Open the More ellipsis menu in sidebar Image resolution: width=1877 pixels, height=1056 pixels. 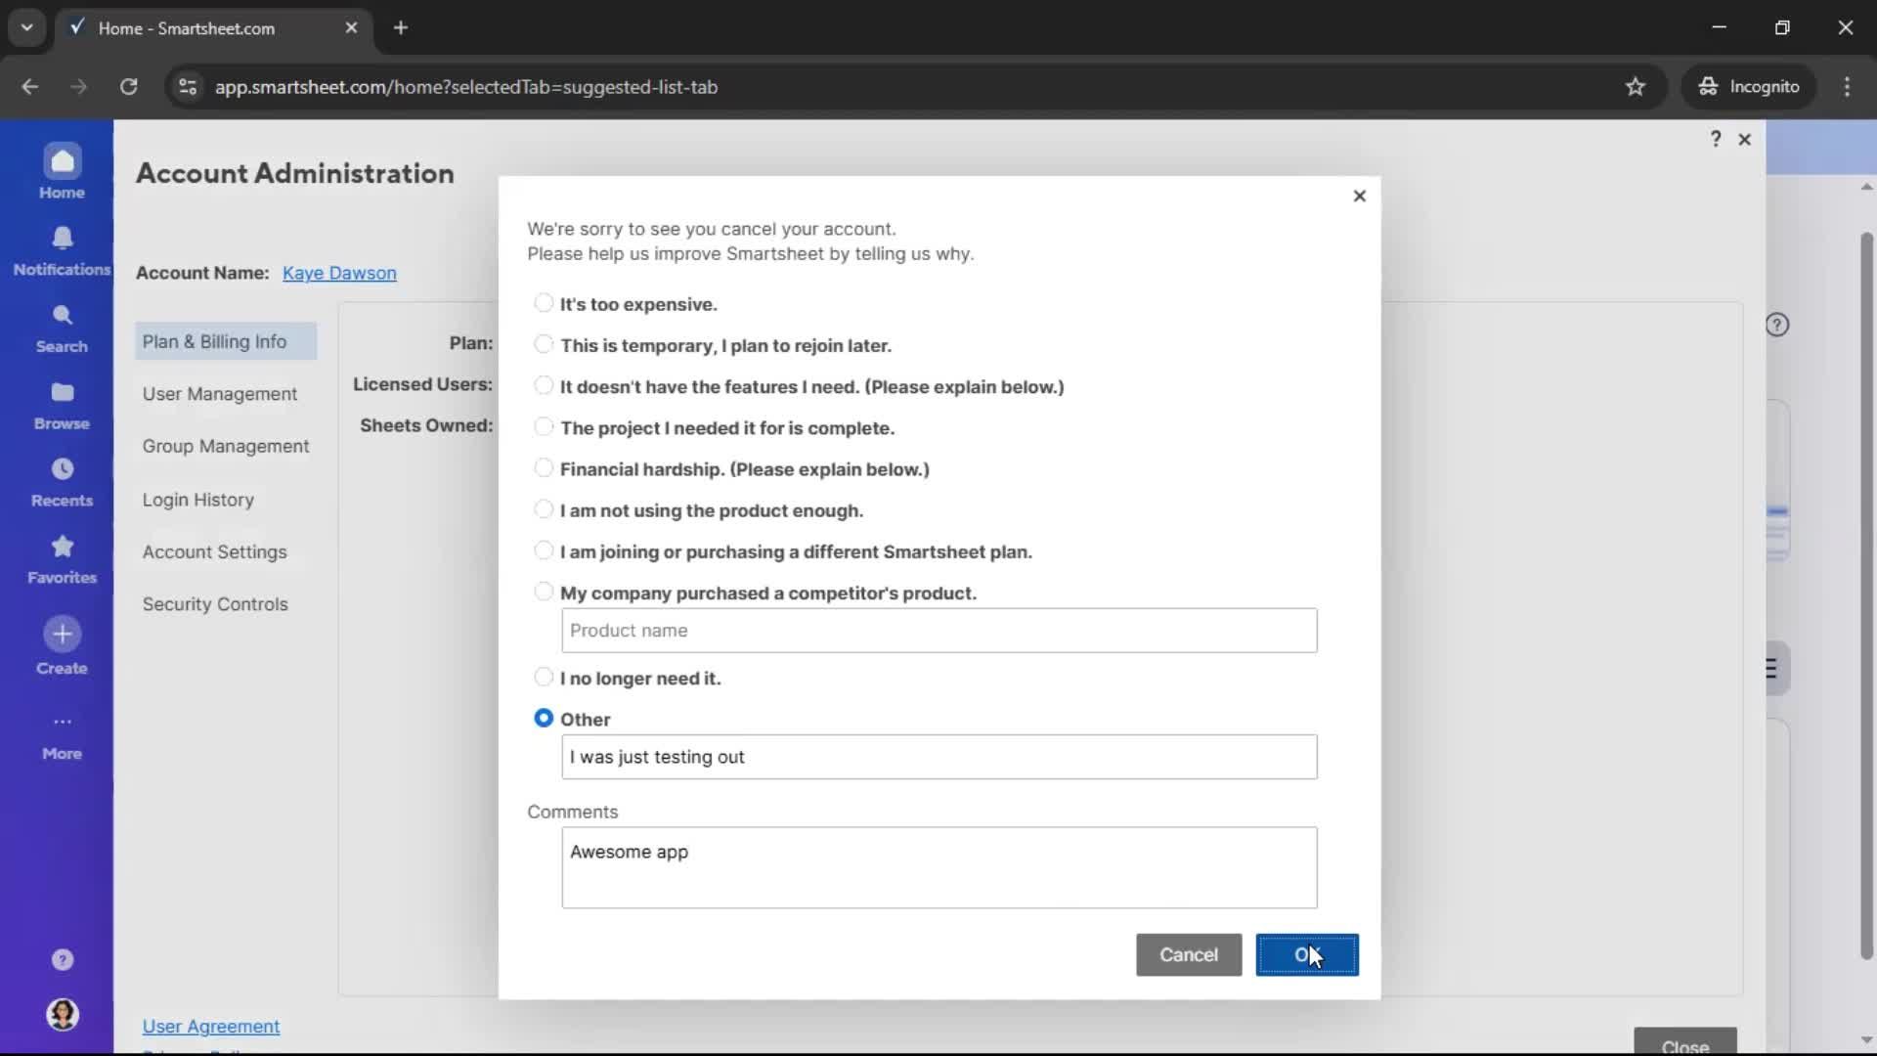[62, 723]
